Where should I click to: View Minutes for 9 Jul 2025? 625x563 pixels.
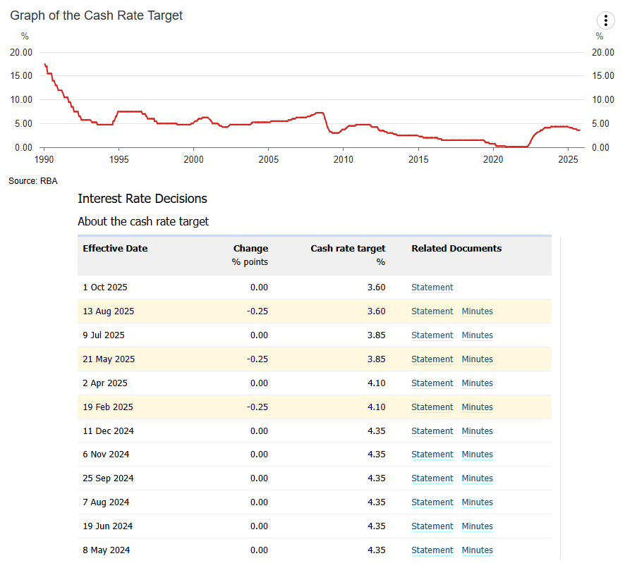[x=477, y=335]
